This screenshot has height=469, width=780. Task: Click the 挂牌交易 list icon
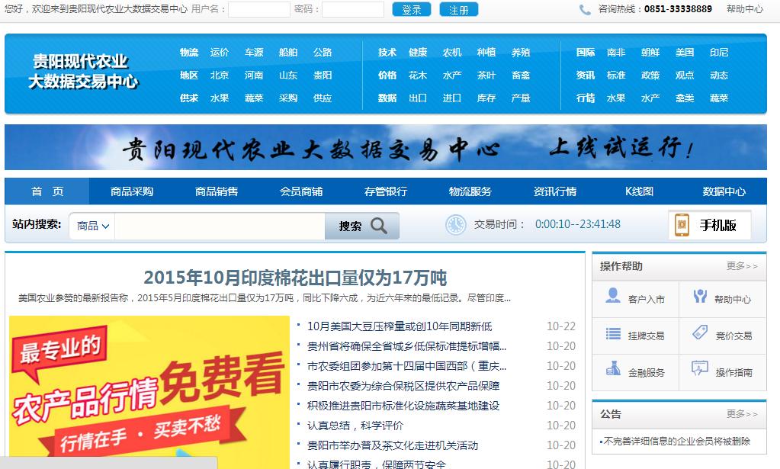pyautogui.click(x=611, y=333)
